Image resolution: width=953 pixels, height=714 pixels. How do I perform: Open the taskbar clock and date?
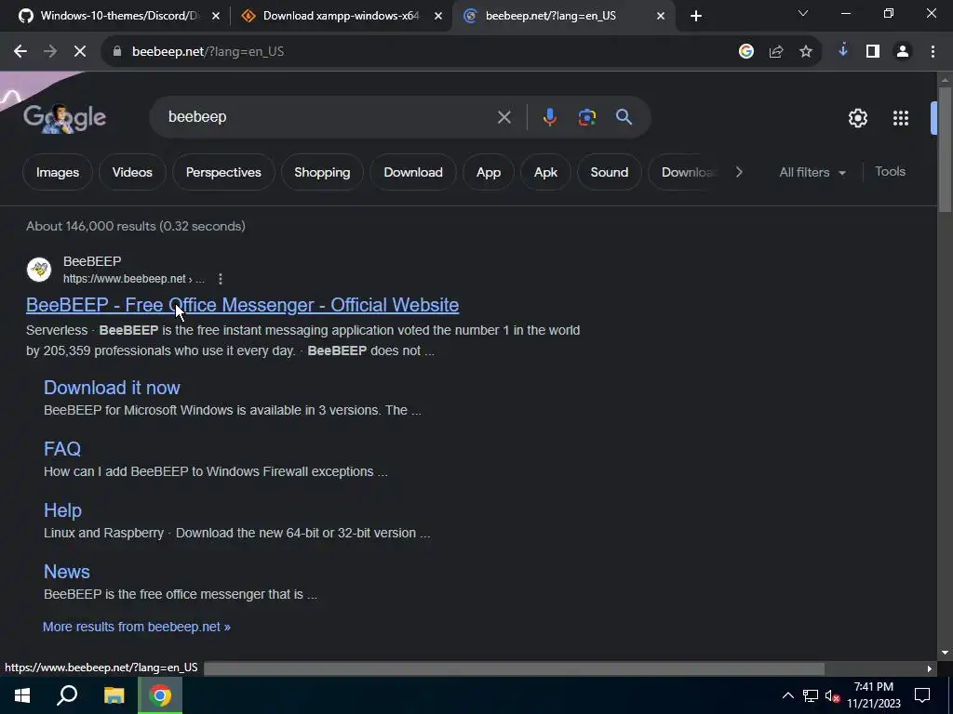[874, 695]
